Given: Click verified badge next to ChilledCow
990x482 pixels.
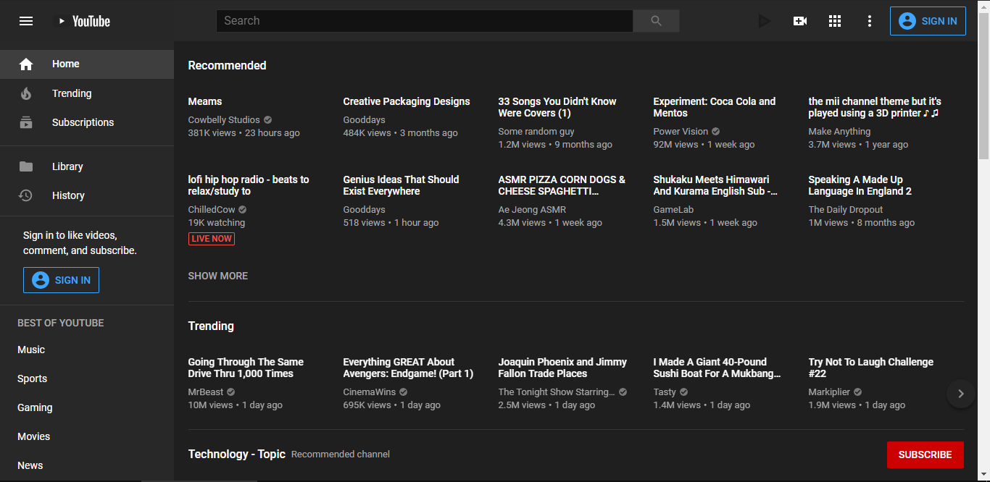Looking at the screenshot, I should pos(243,209).
